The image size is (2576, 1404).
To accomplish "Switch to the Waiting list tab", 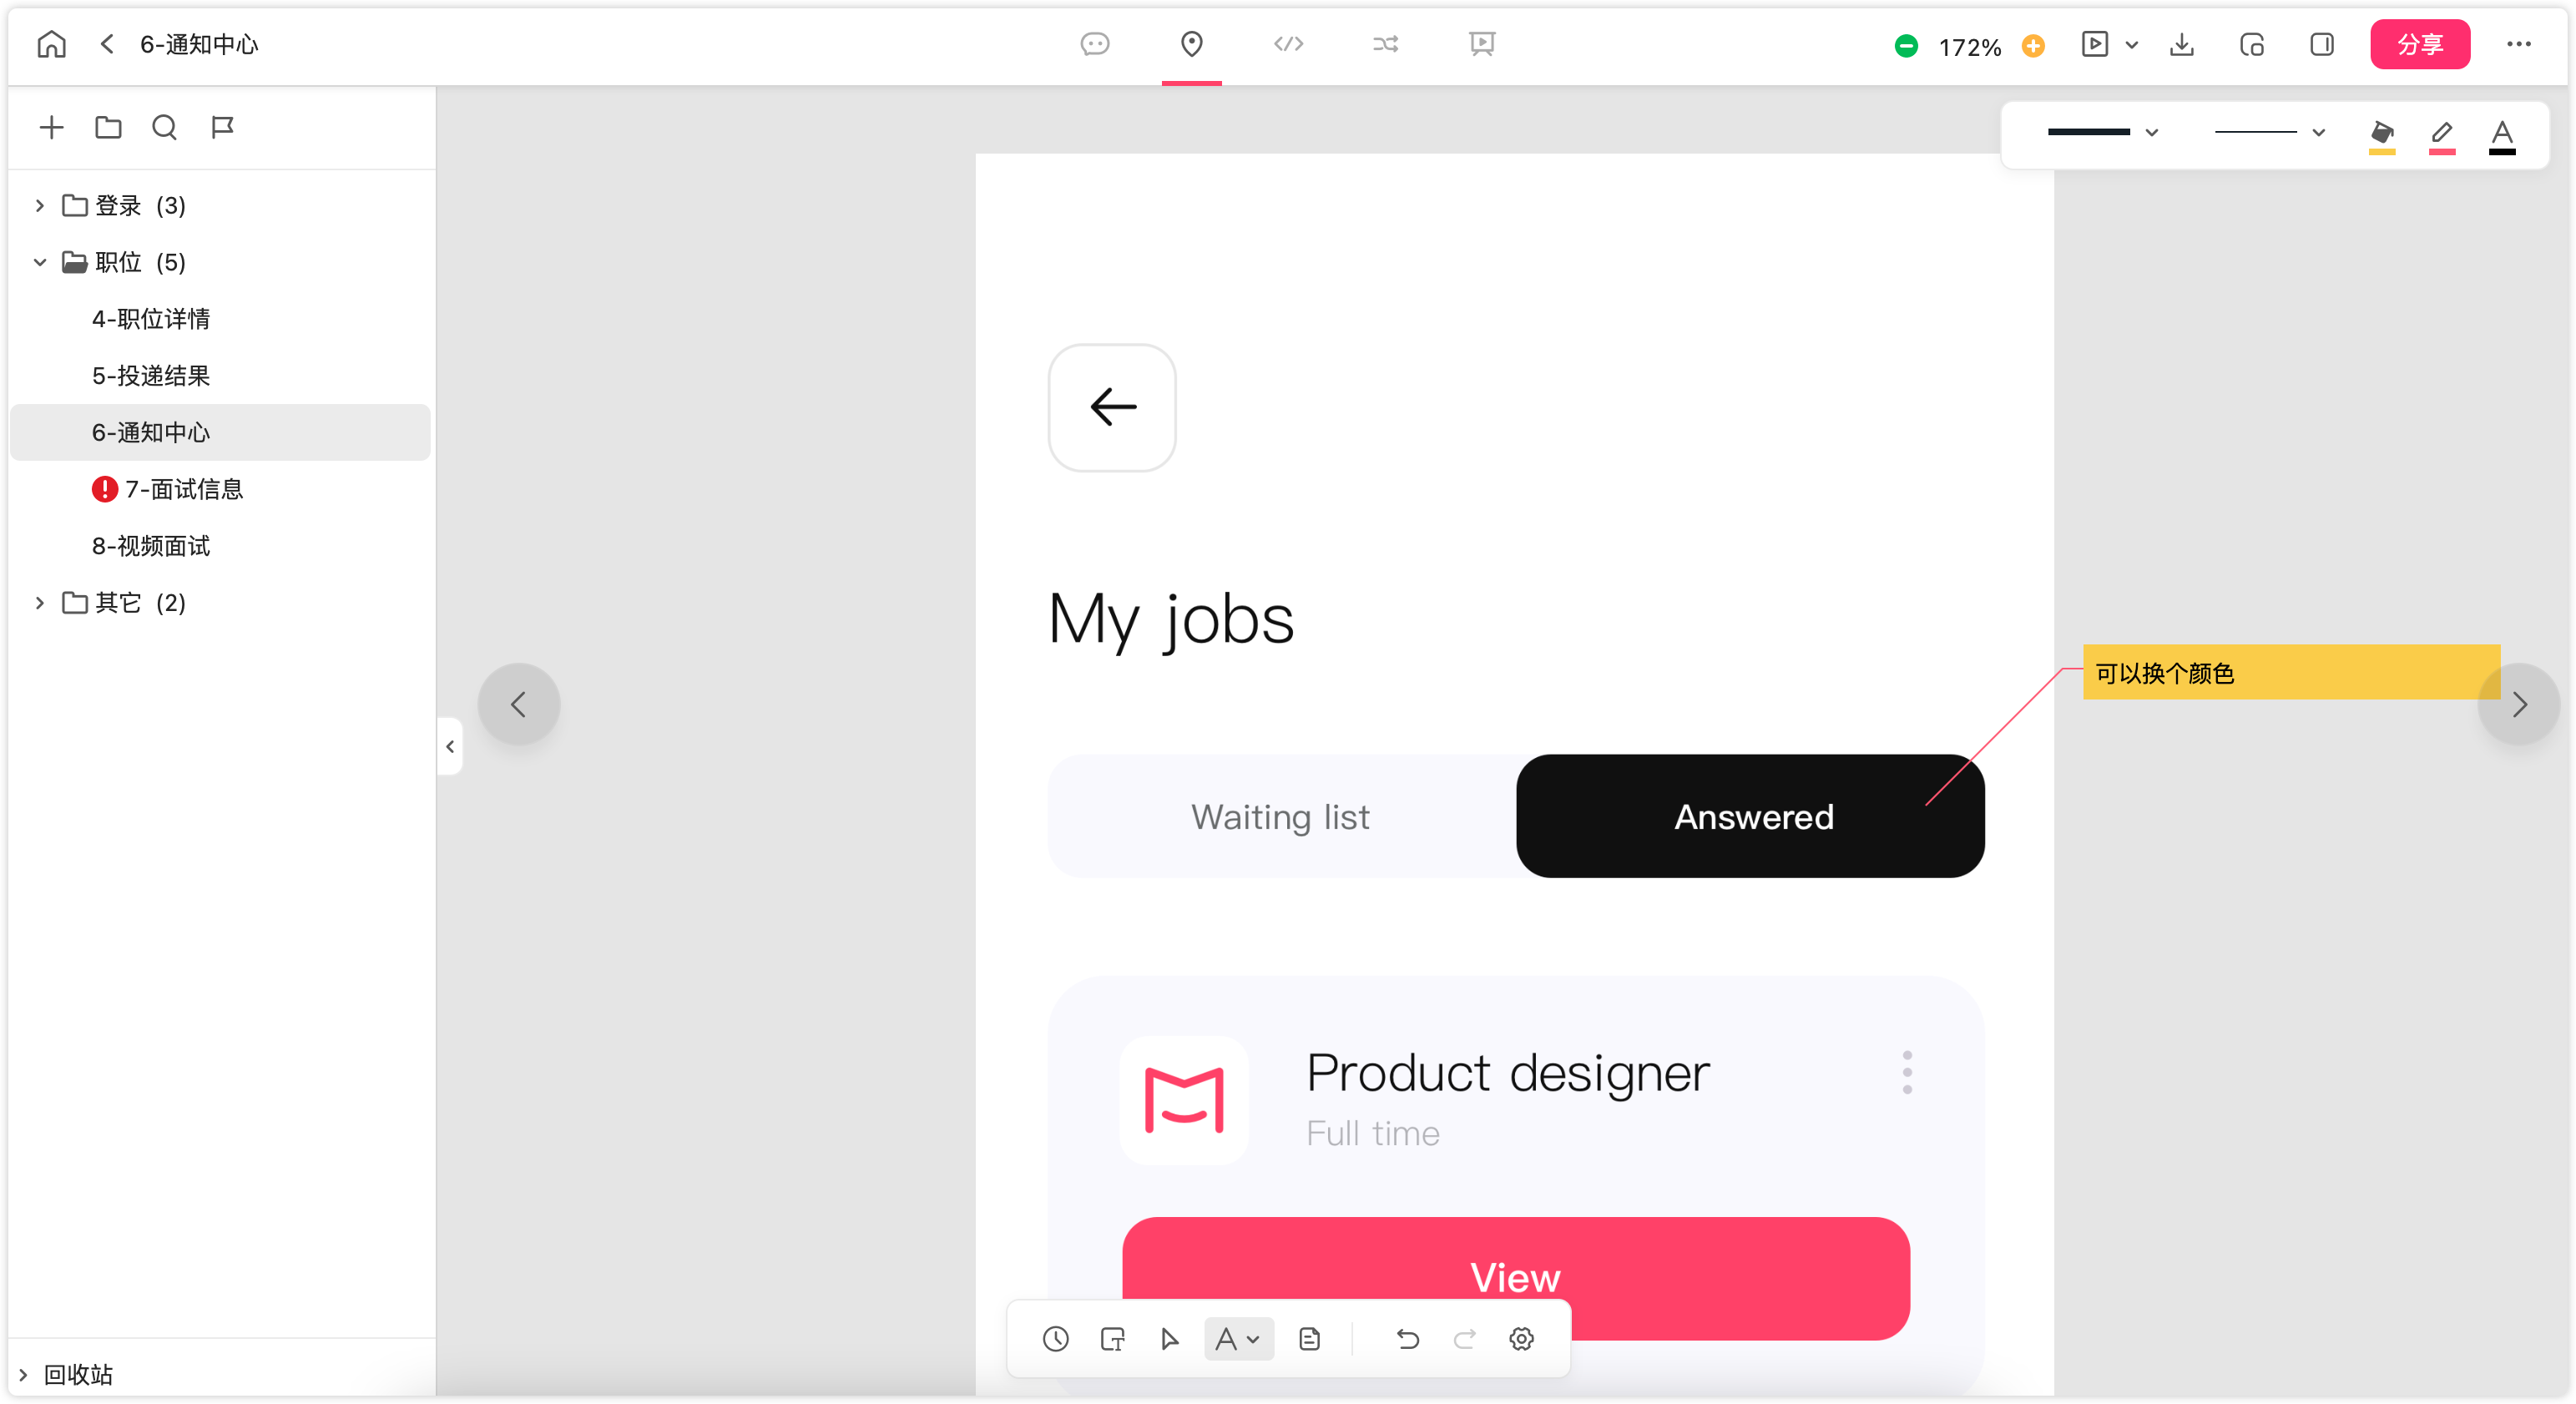I will coord(1281,816).
